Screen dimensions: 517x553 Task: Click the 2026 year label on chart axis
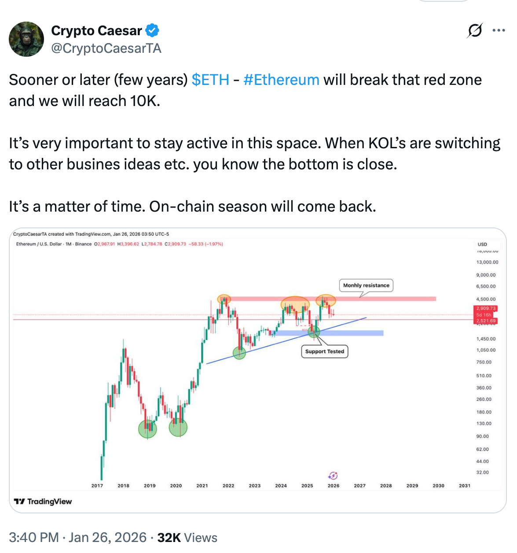(333, 486)
